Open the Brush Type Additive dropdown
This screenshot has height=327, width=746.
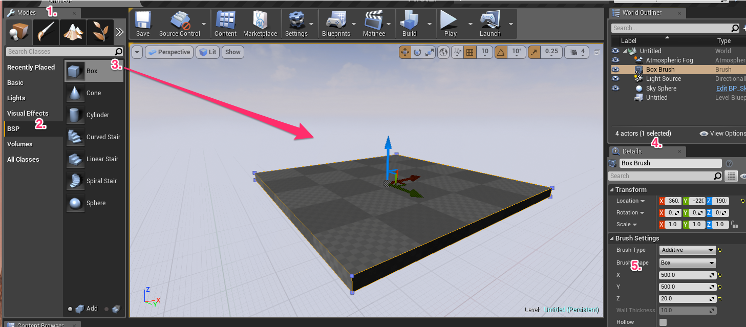point(688,250)
